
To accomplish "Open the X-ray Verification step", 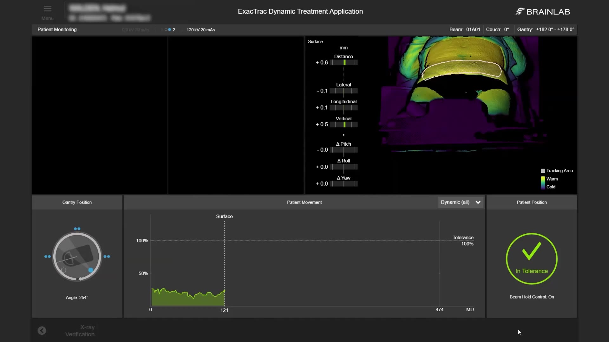I will coord(80,331).
